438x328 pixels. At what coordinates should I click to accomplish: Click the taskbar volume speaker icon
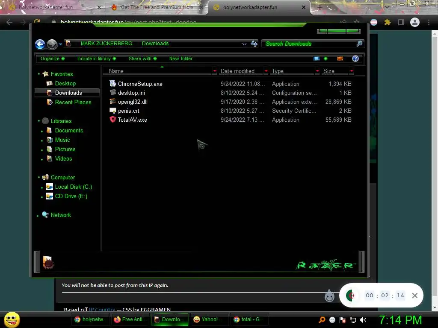363,320
